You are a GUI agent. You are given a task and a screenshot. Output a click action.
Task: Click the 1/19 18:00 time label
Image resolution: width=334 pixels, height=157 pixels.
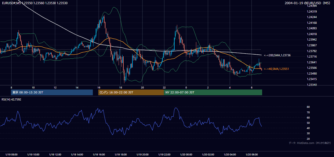tap(120, 155)
